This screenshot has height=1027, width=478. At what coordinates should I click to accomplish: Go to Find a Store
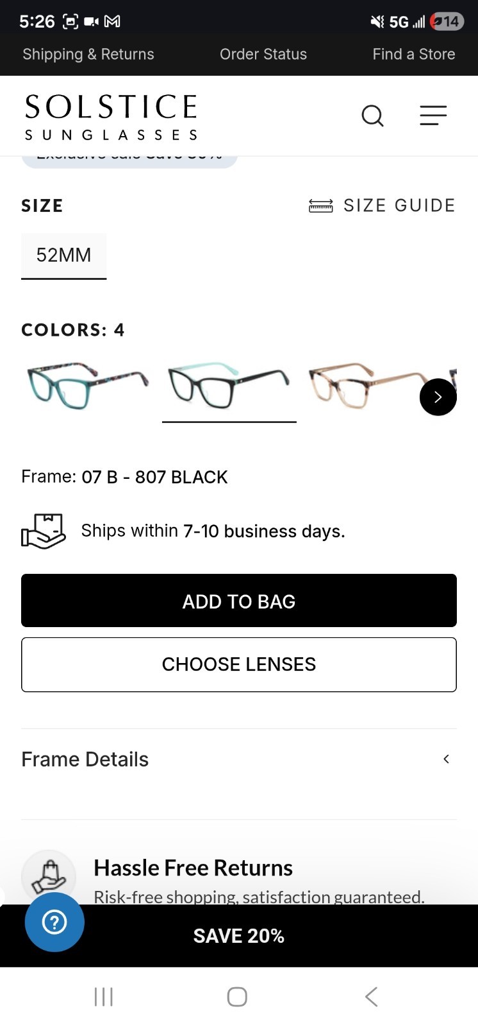coord(413,54)
